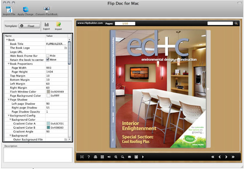Viewport: 245px width, 169px height.
Task: Click the www.FlipBuilder.com link
Action: (x=90, y=23)
